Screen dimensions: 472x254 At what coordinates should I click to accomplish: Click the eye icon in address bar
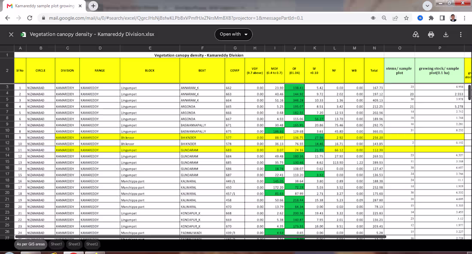[x=373, y=18]
